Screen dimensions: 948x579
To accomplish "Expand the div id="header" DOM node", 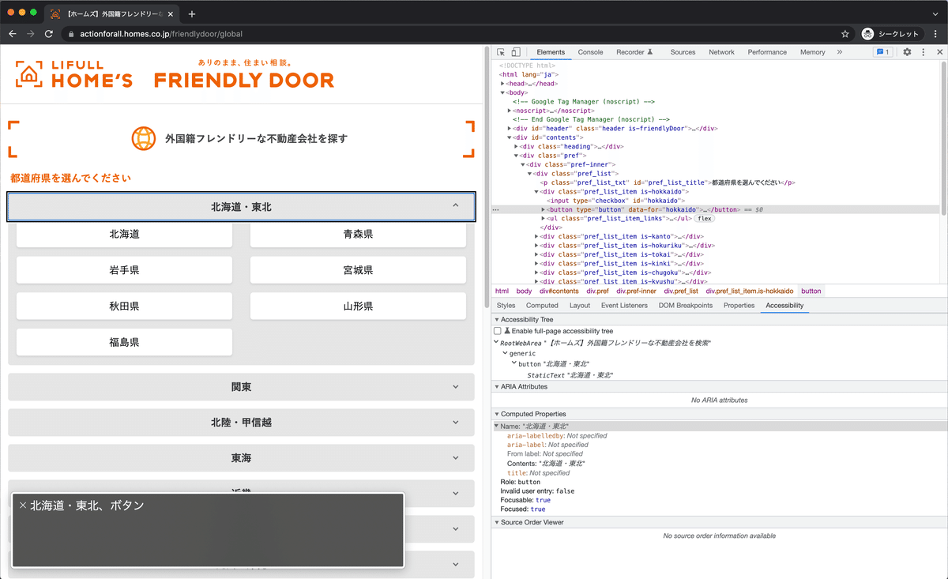I will (x=510, y=129).
